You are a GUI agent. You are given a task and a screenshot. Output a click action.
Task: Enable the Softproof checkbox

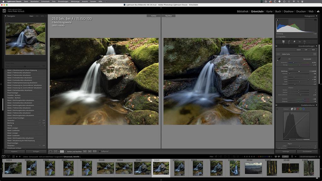click(100, 151)
